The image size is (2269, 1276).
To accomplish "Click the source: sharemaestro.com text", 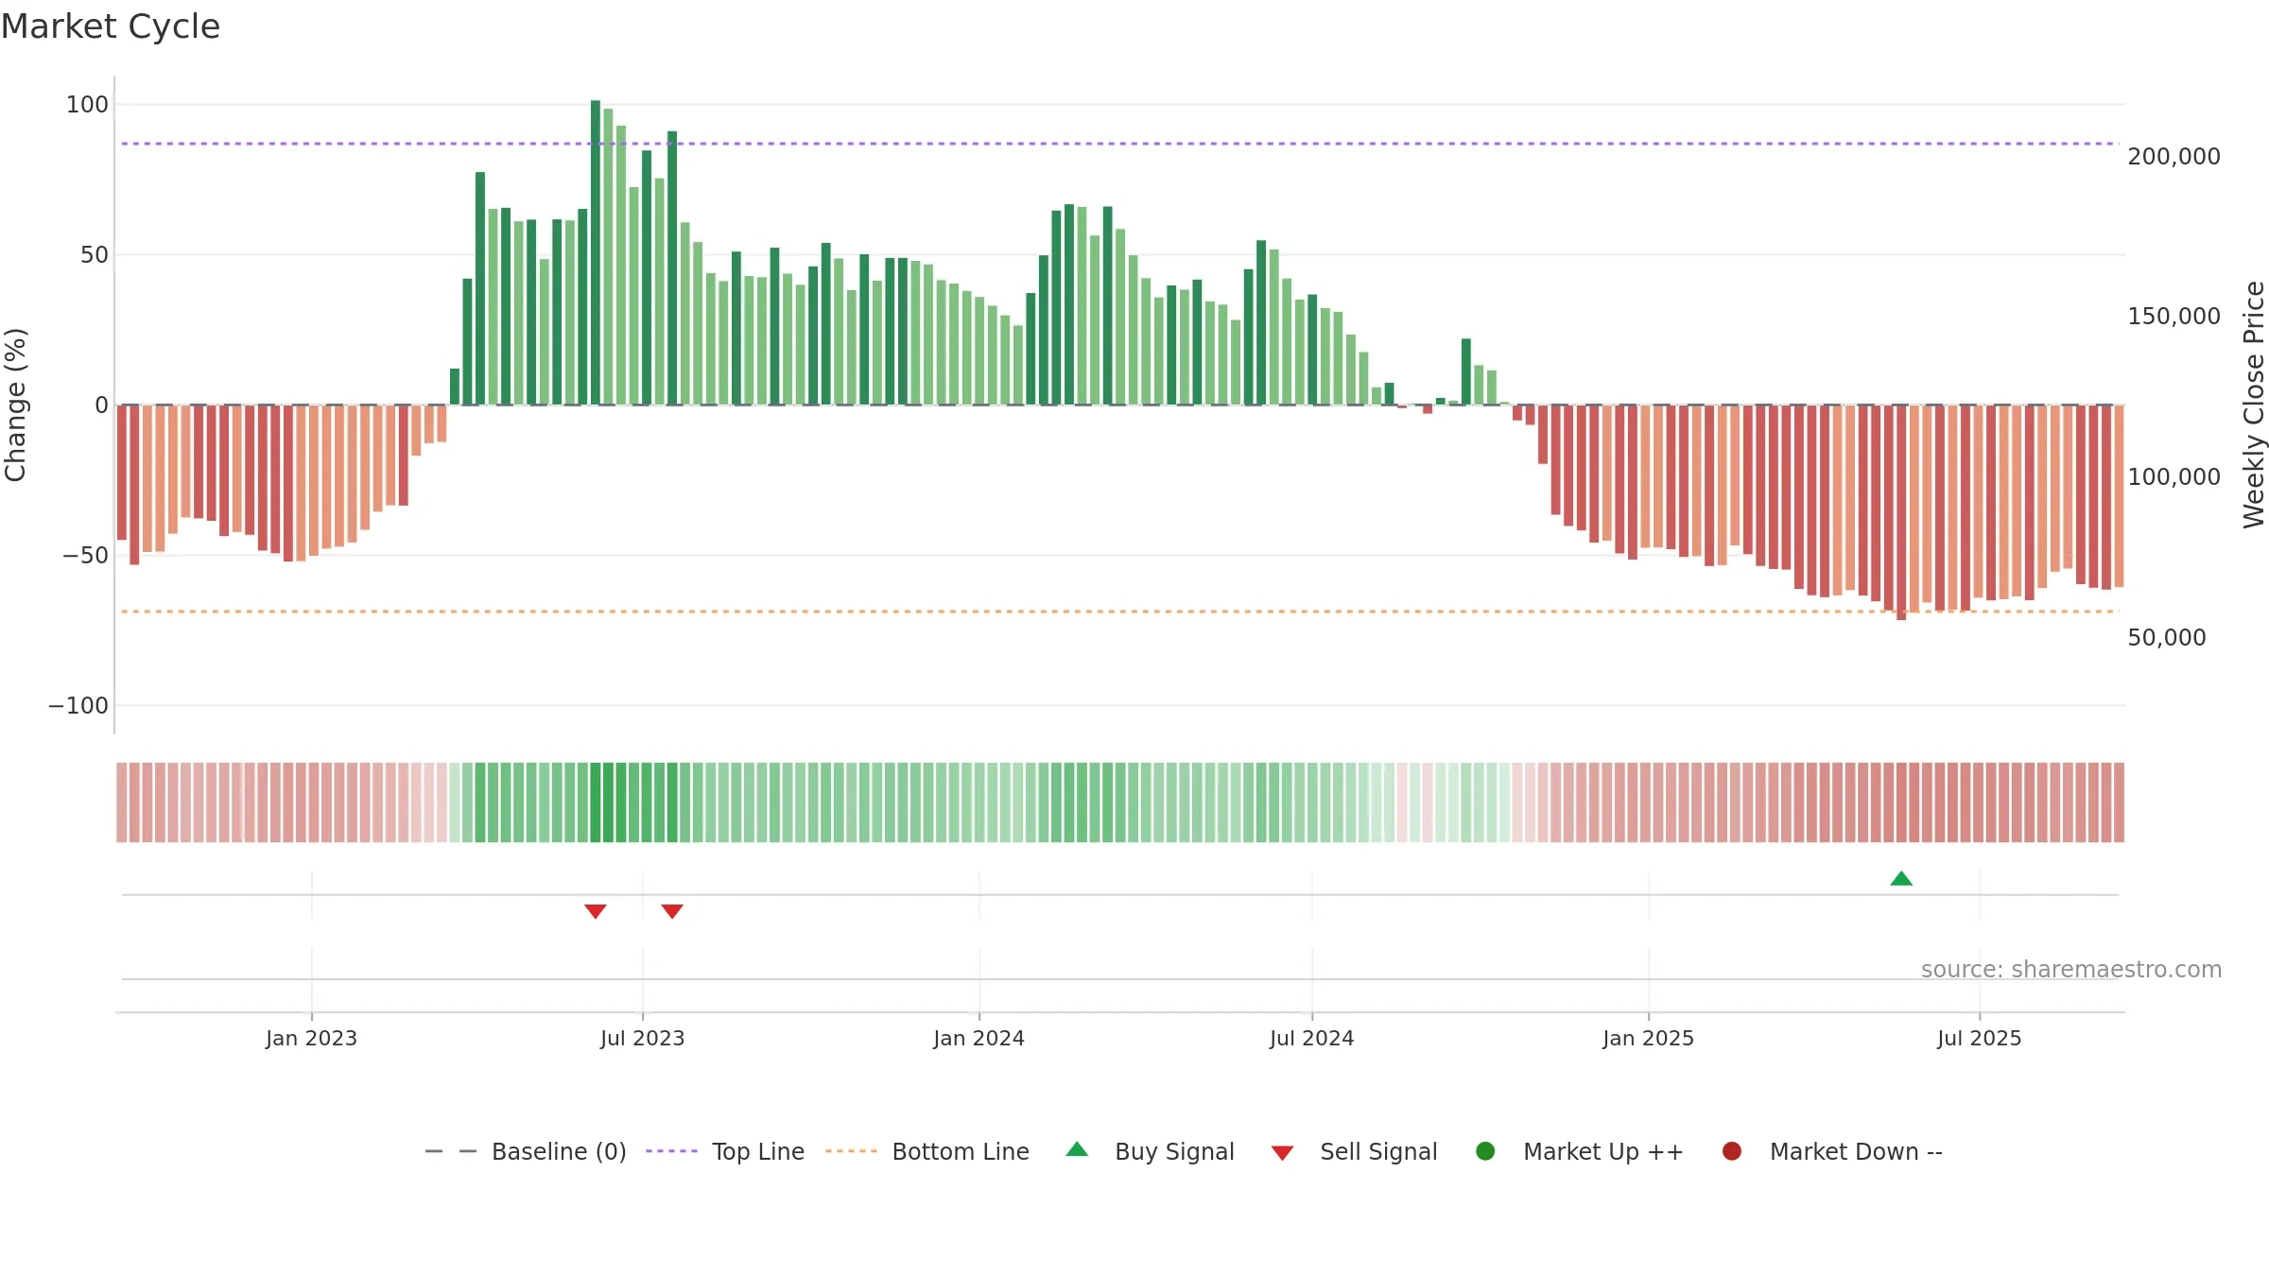I will [x=2071, y=970].
